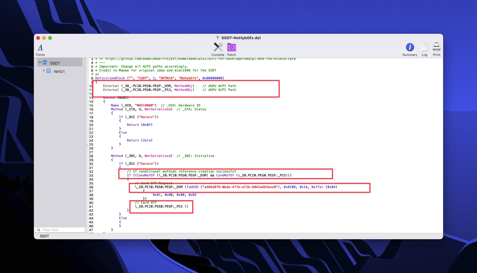Viewport: 477px width, 273px height.
Task: Click the Compile tool icon
Action: point(218,47)
